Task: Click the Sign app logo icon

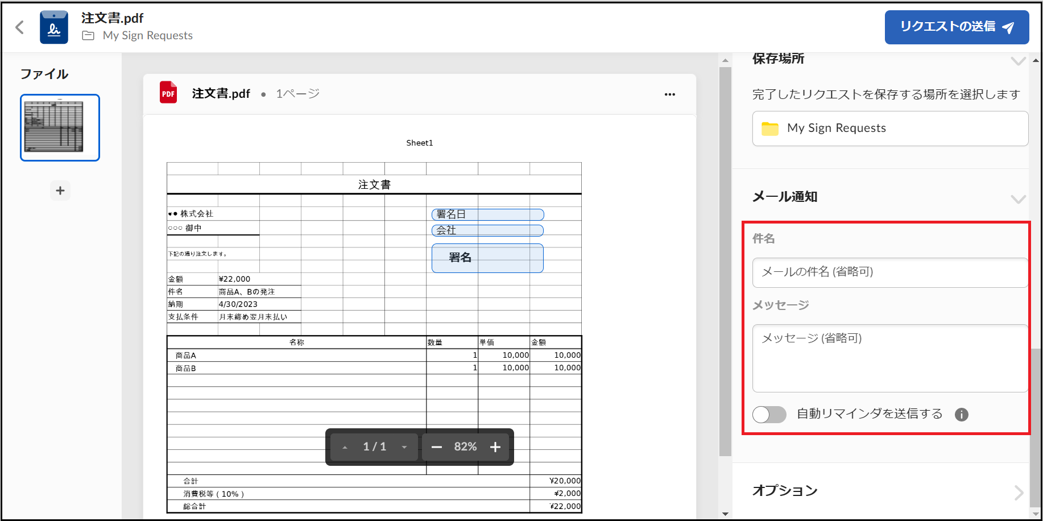Action: click(x=54, y=27)
